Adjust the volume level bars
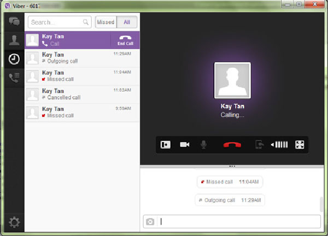Screen dimensions: 328x236 282,145
